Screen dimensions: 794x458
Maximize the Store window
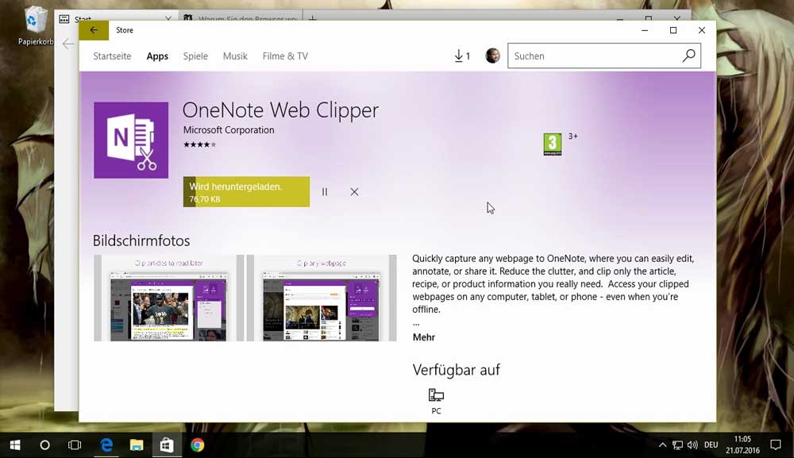coord(673,30)
